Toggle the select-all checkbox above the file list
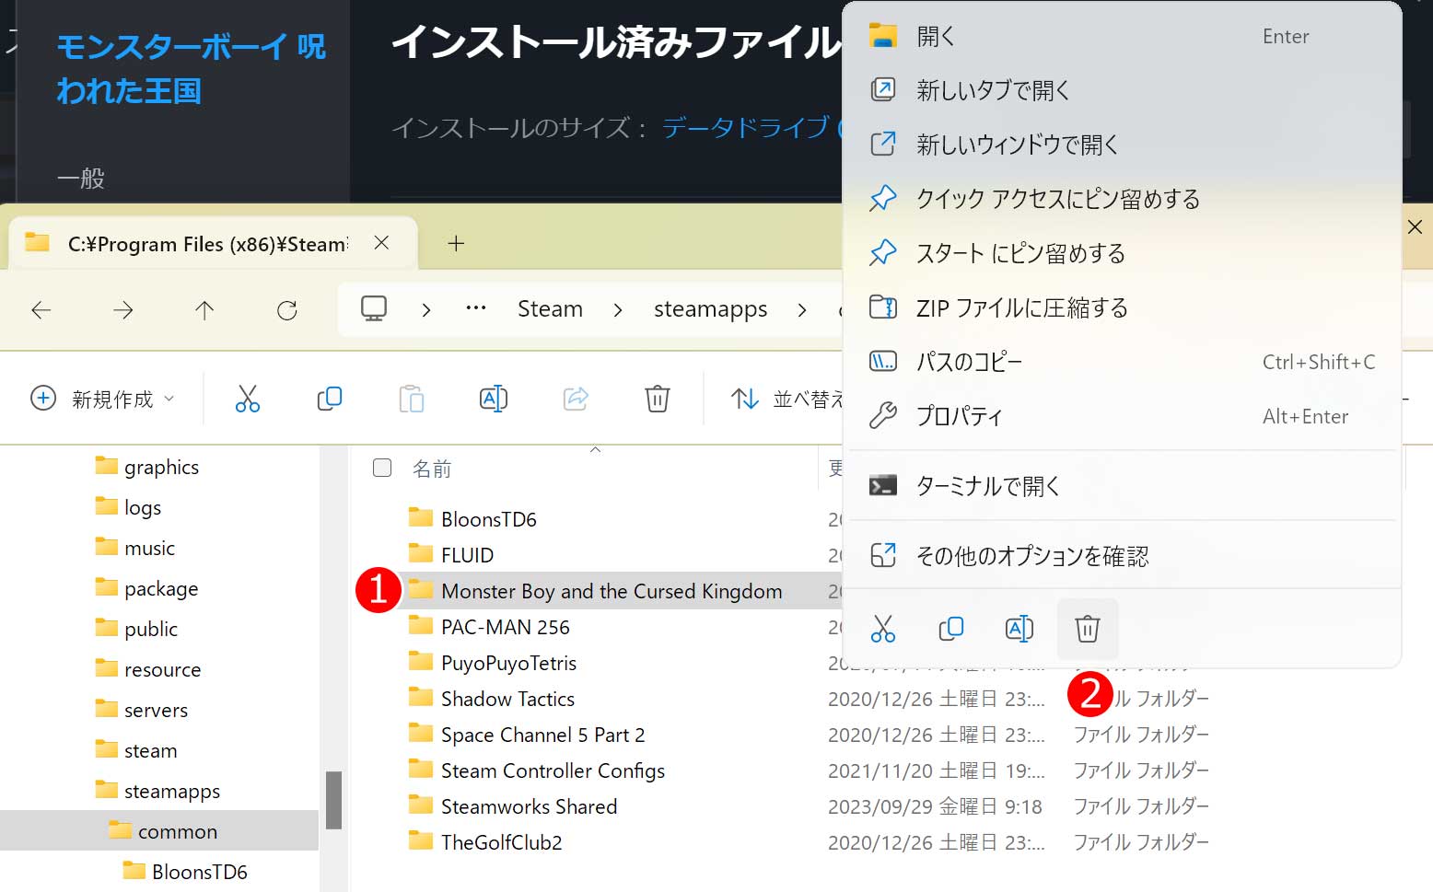Image resolution: width=1433 pixels, height=892 pixels. click(381, 468)
